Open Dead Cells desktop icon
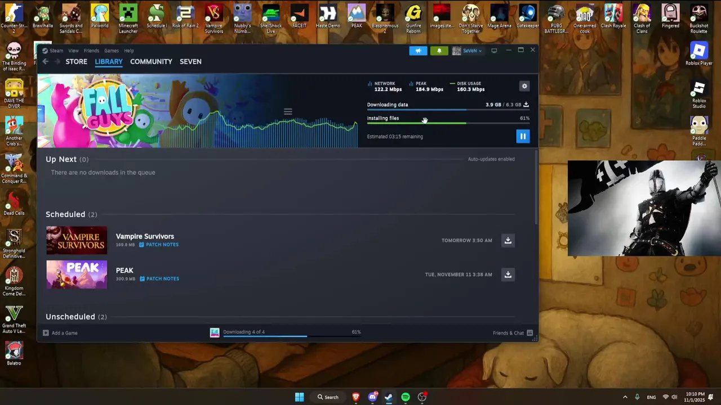The height and width of the screenshot is (405, 721). [14, 204]
